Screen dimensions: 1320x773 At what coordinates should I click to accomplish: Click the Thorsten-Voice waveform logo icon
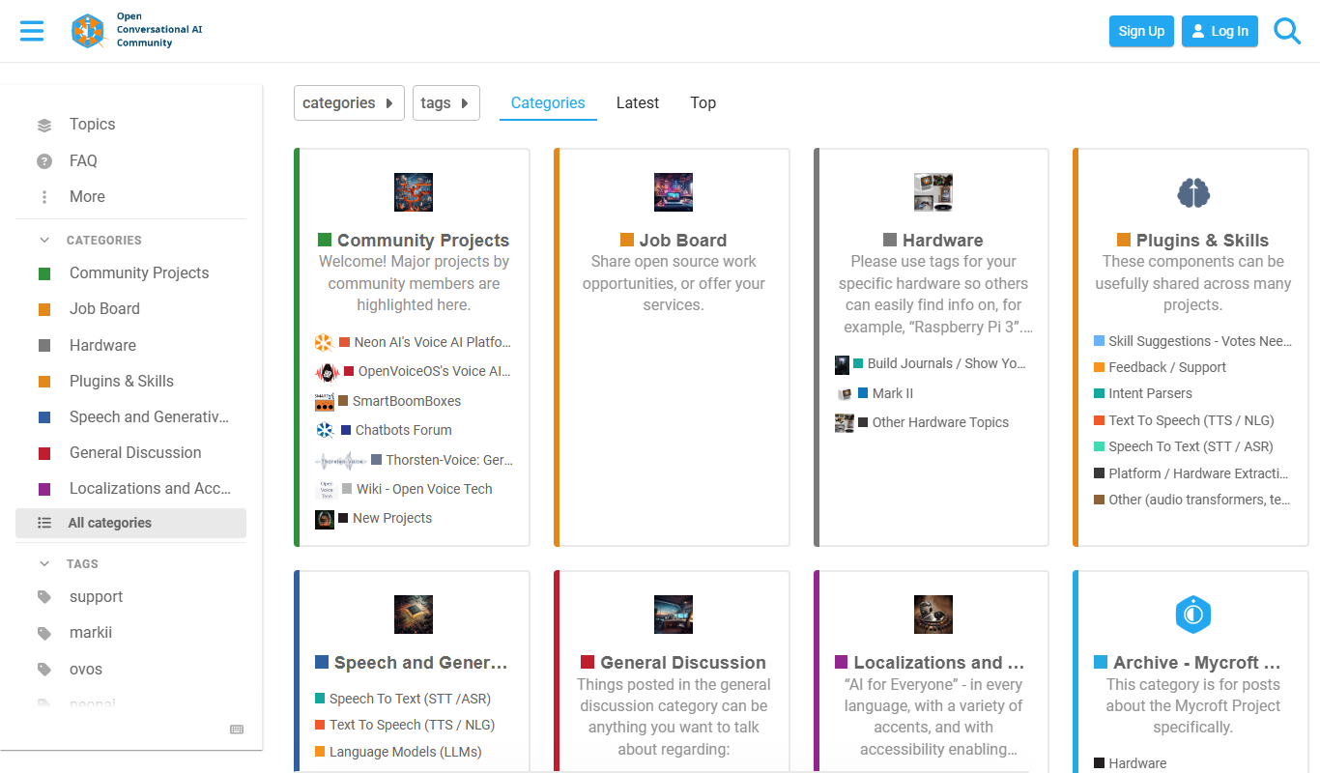tap(340, 460)
